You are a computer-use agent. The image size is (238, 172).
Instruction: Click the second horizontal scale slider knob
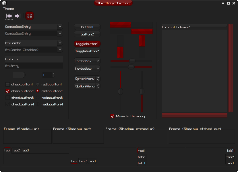click(x=131, y=67)
